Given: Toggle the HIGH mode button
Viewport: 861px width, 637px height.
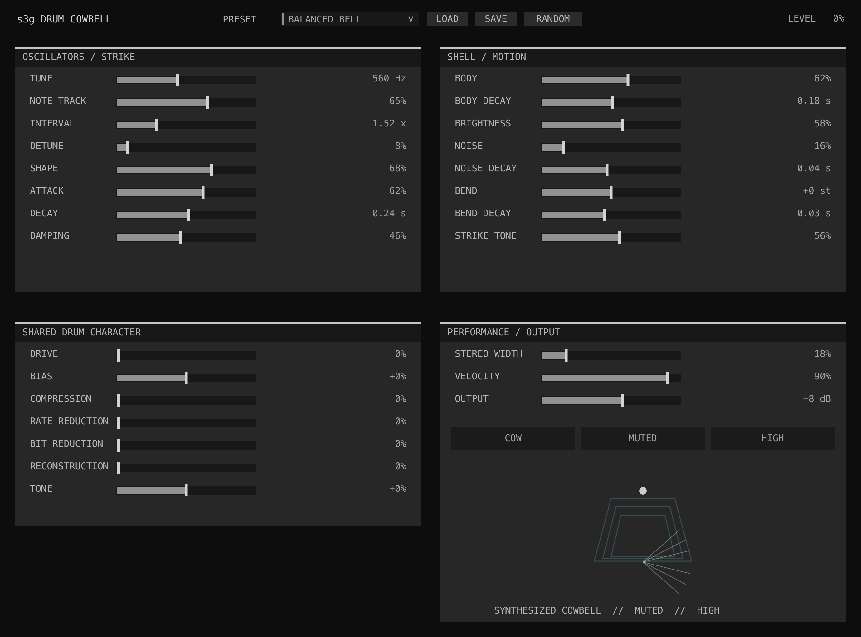Looking at the screenshot, I should 772,438.
